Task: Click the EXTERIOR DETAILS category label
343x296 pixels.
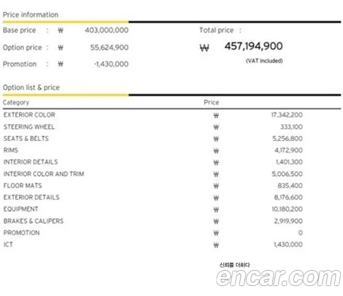Action: tap(31, 197)
